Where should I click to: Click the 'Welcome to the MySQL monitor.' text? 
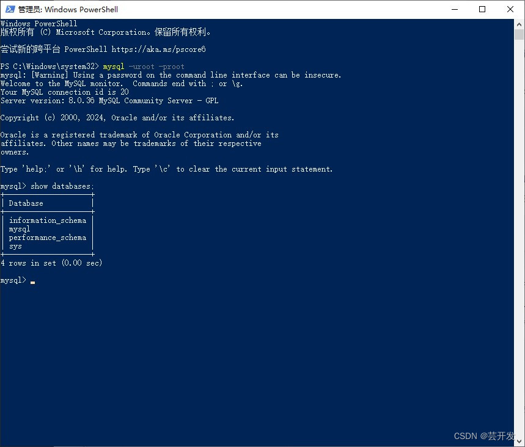[62, 83]
